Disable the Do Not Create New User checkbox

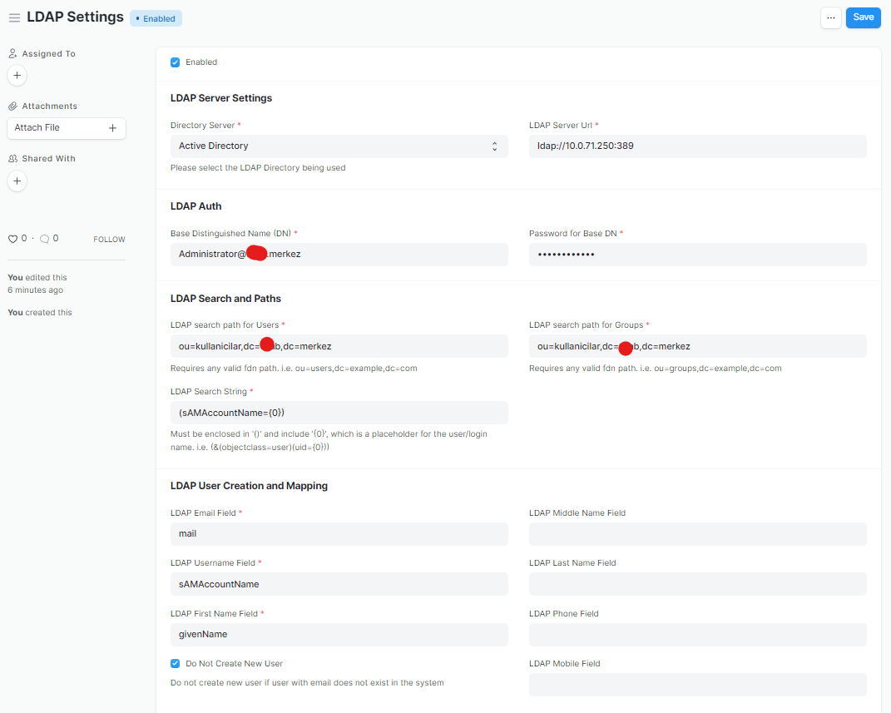click(x=175, y=663)
